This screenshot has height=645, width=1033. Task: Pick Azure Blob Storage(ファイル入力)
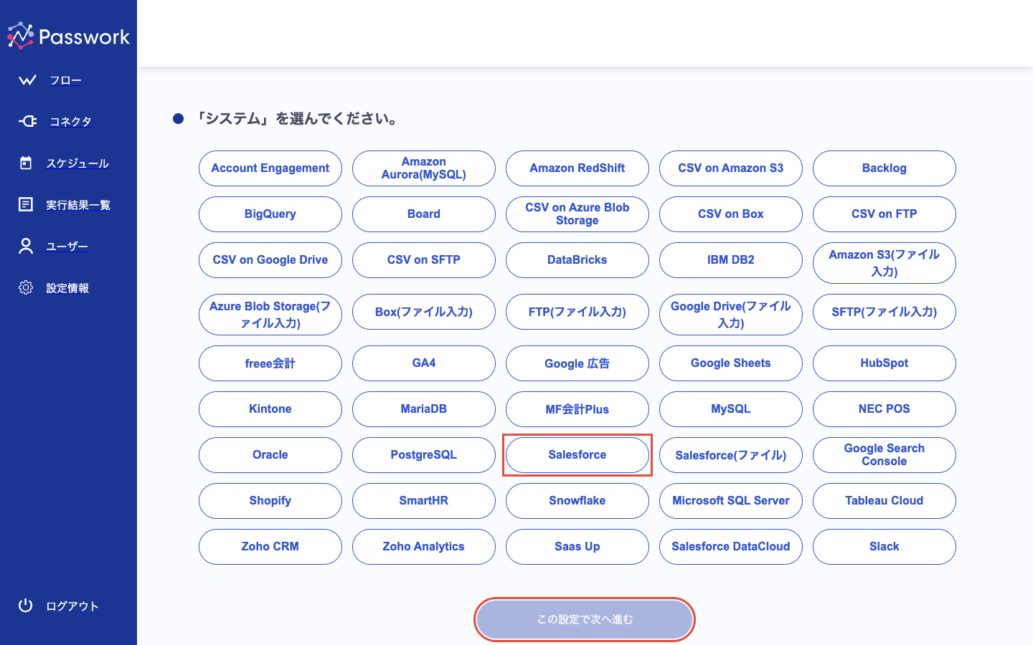pos(270,315)
